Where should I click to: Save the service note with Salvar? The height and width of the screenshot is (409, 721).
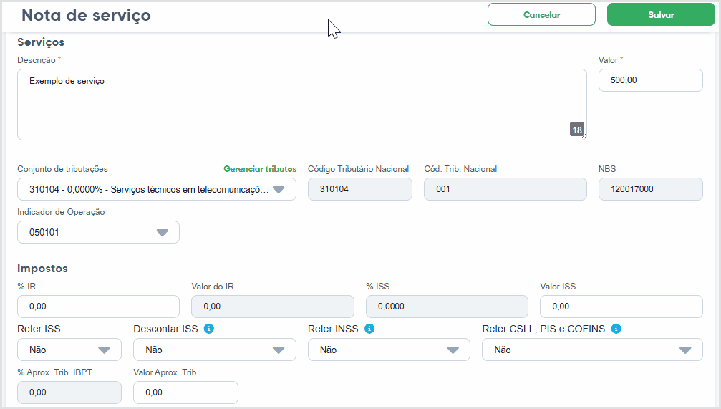(x=661, y=15)
